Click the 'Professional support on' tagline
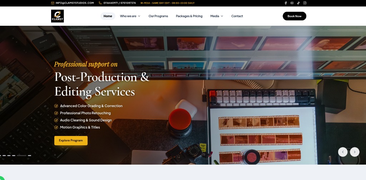Screen dimensions: 366x180 click(86, 64)
